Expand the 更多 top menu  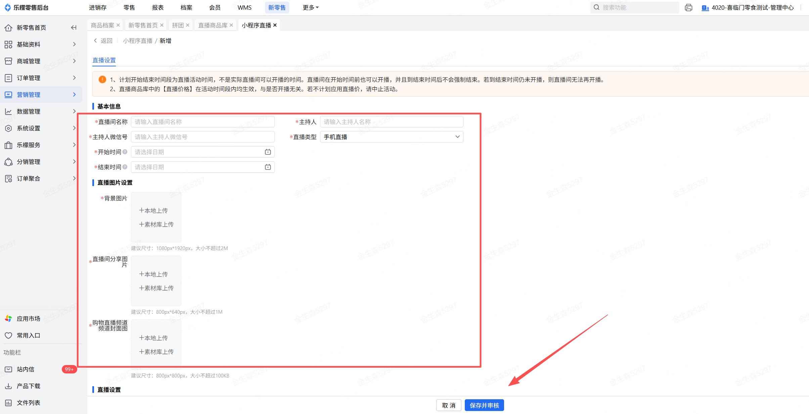(310, 7)
